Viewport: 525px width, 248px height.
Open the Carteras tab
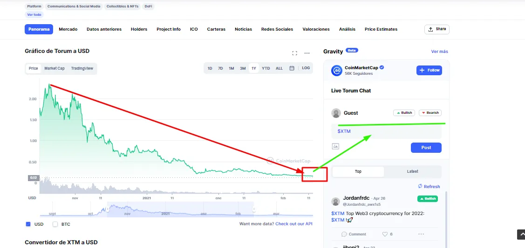(x=216, y=29)
